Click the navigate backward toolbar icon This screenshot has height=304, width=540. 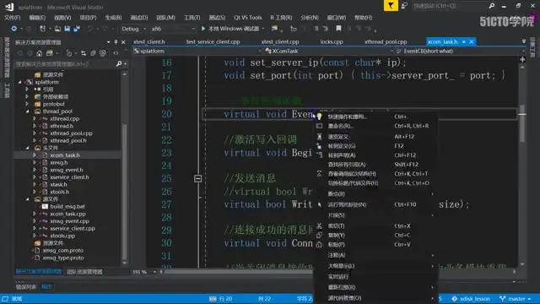pos(13,29)
